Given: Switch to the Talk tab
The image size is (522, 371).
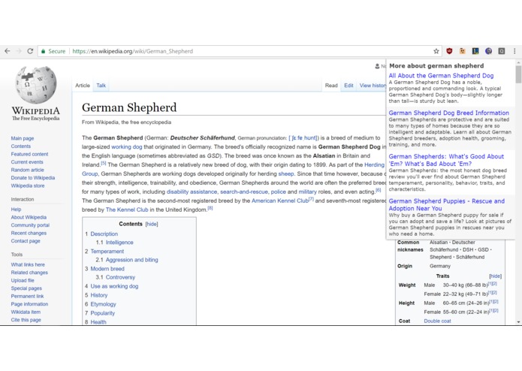Looking at the screenshot, I should click(x=101, y=86).
